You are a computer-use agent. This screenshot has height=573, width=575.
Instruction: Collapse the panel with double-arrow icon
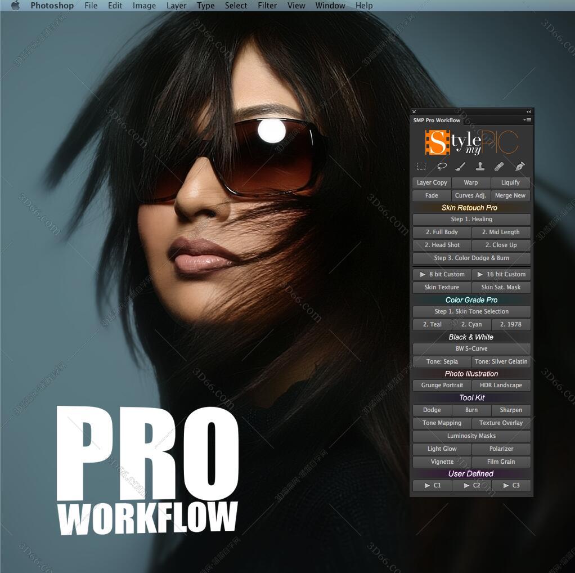point(528,112)
